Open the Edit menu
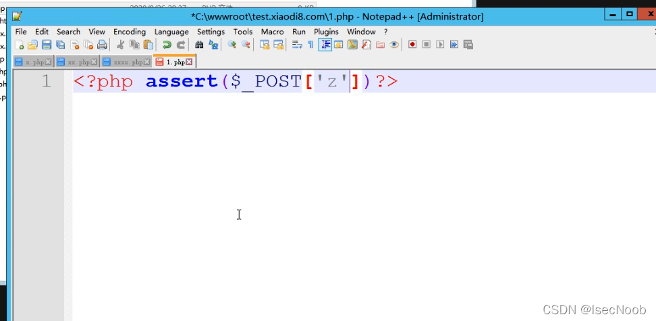The image size is (656, 321). (x=42, y=32)
